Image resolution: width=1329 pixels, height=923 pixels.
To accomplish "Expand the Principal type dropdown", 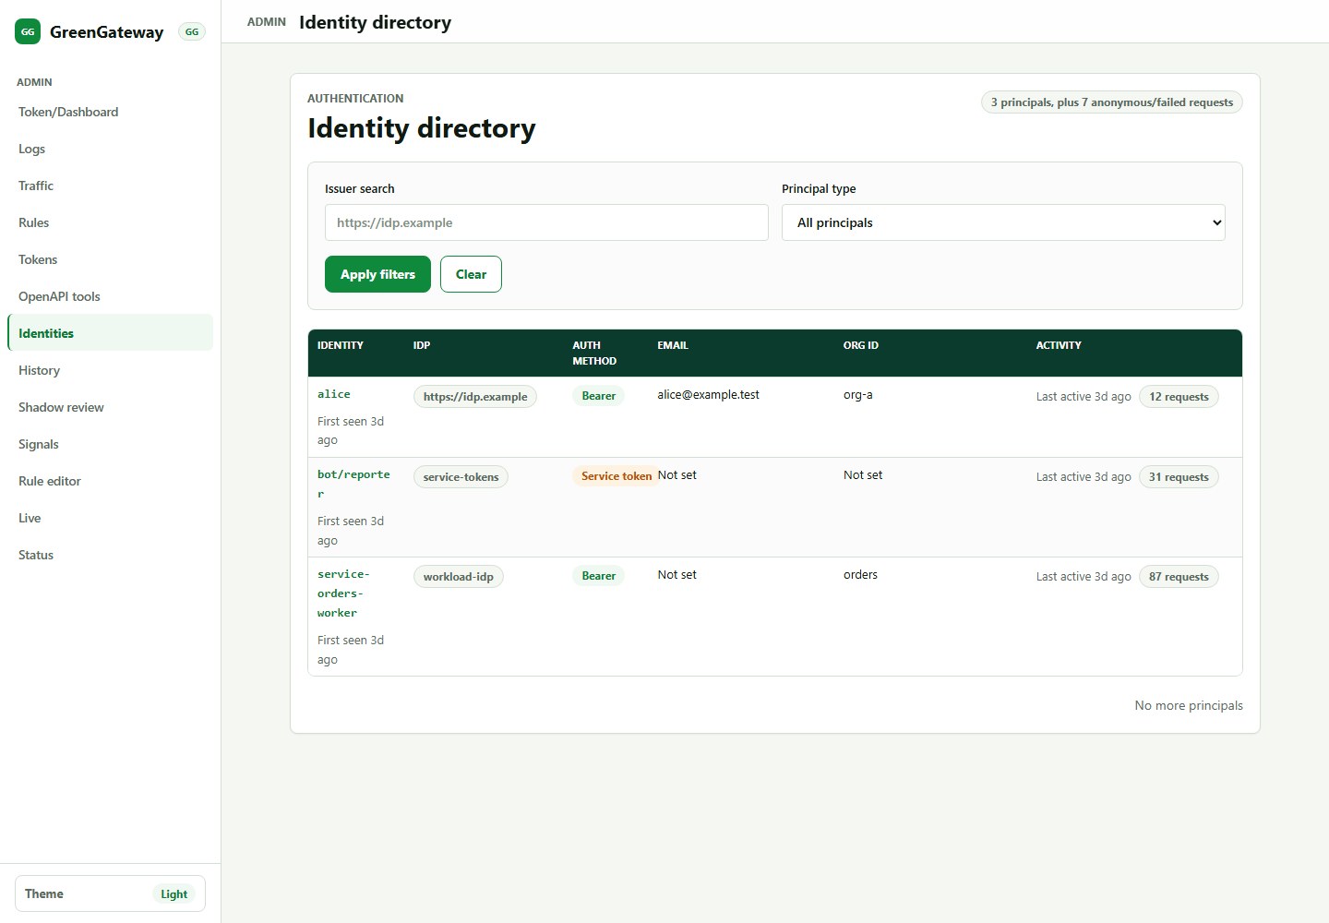I will point(1003,222).
